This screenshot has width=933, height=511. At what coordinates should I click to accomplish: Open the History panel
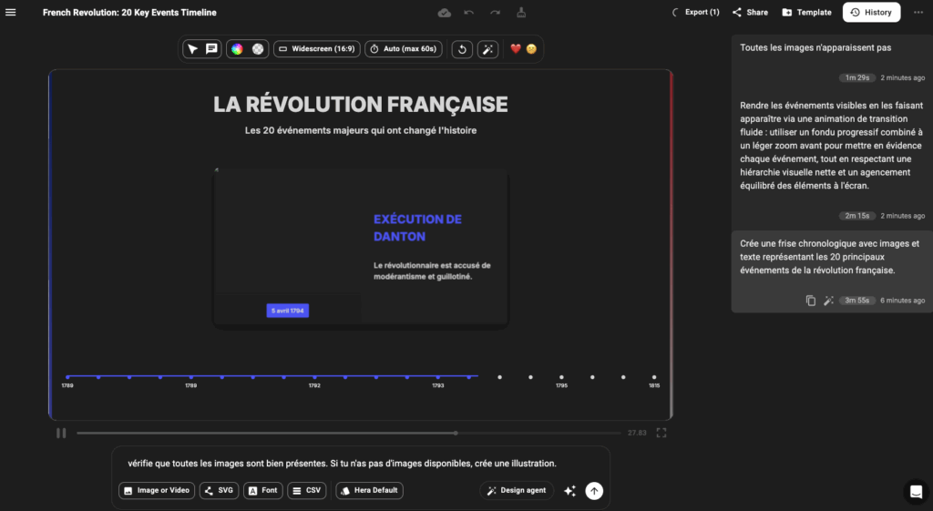click(x=871, y=13)
